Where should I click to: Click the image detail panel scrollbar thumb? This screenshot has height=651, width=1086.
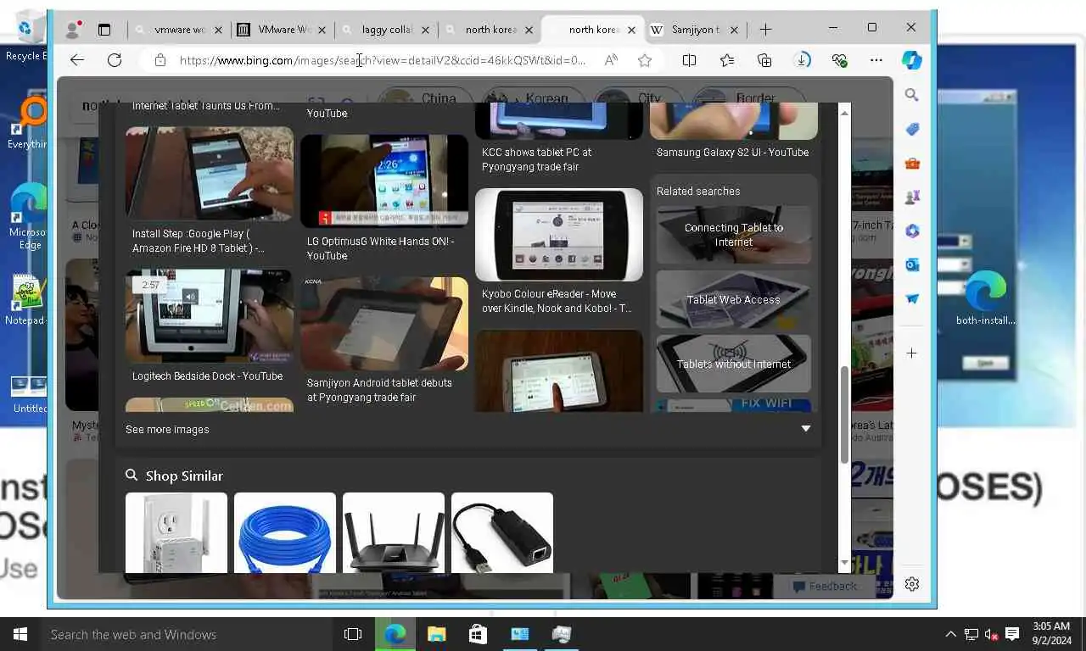coord(844,415)
